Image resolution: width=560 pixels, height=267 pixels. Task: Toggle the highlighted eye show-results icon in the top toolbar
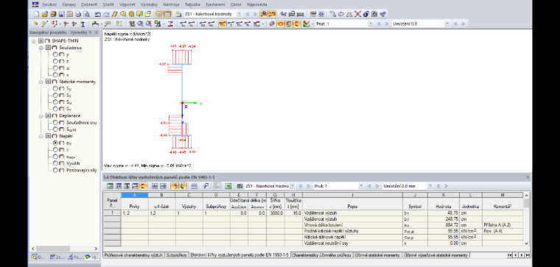tap(264, 14)
